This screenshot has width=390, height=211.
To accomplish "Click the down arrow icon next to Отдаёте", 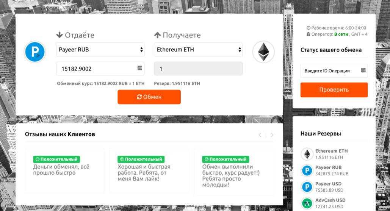I will [60, 35].
